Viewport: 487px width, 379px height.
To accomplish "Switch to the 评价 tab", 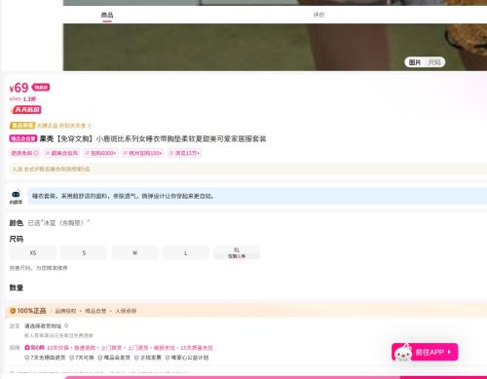I will click(318, 15).
